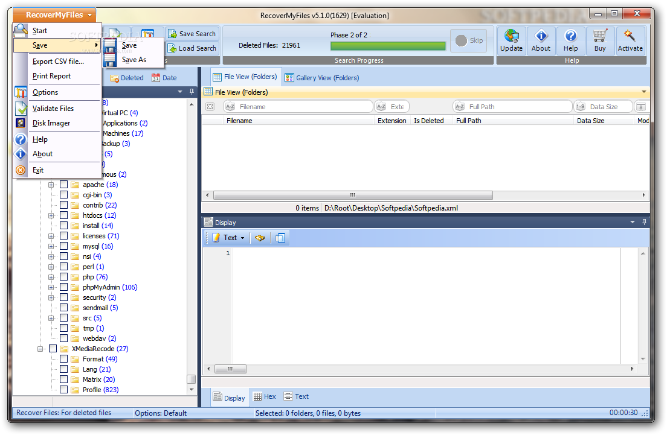Expand the licenses folder node
The width and height of the screenshot is (667, 435).
coord(51,236)
